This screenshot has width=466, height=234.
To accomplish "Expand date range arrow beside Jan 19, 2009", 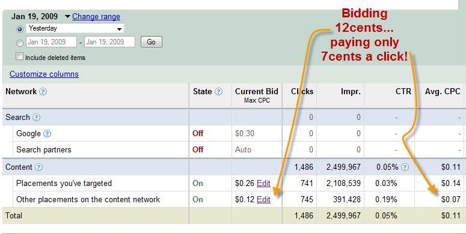I will coord(67,17).
